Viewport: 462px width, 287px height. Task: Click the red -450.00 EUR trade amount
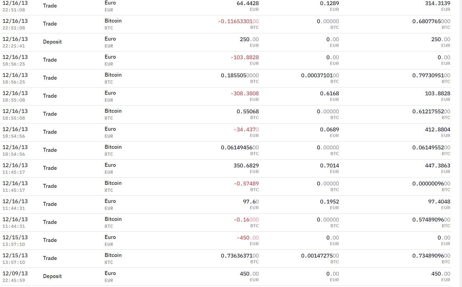coord(248,238)
